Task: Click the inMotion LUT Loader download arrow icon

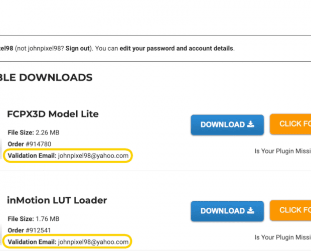Action: click(251, 210)
